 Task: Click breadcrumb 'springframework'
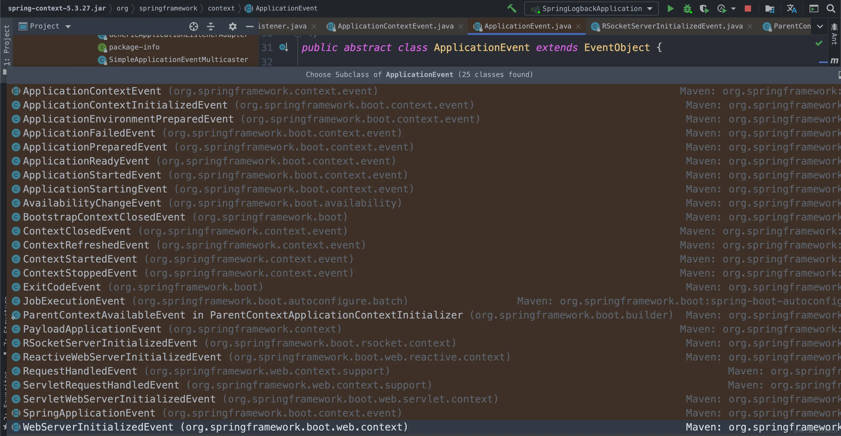click(x=168, y=8)
